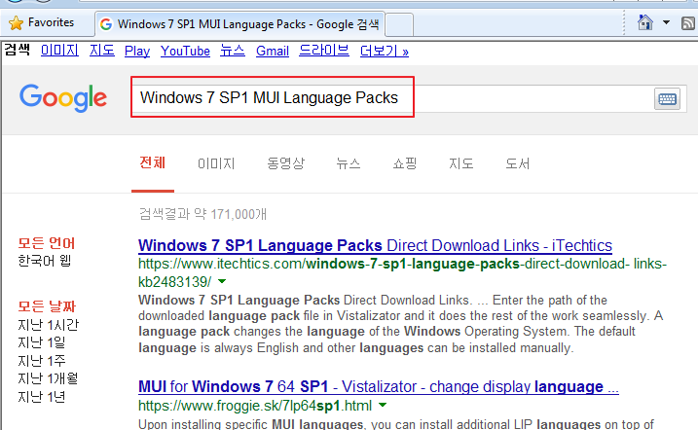Click the froggie.sk green URL text

pos(255,406)
